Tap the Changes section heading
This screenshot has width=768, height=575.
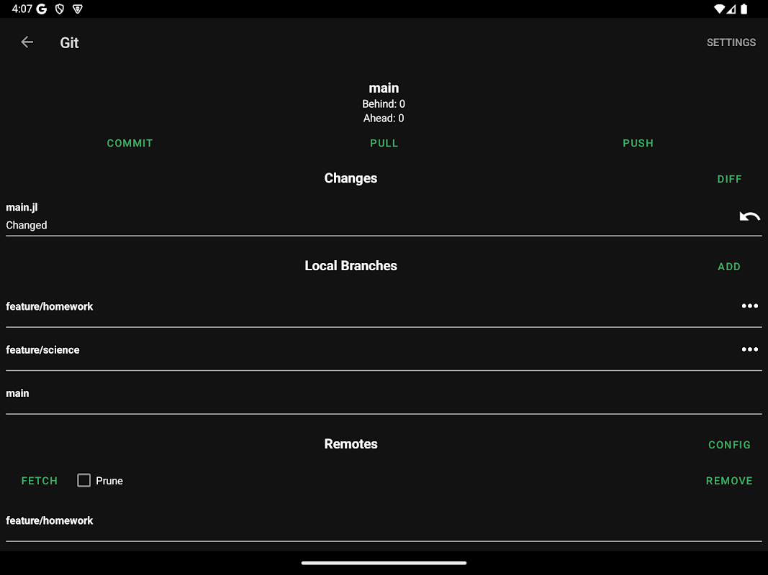pyautogui.click(x=351, y=178)
